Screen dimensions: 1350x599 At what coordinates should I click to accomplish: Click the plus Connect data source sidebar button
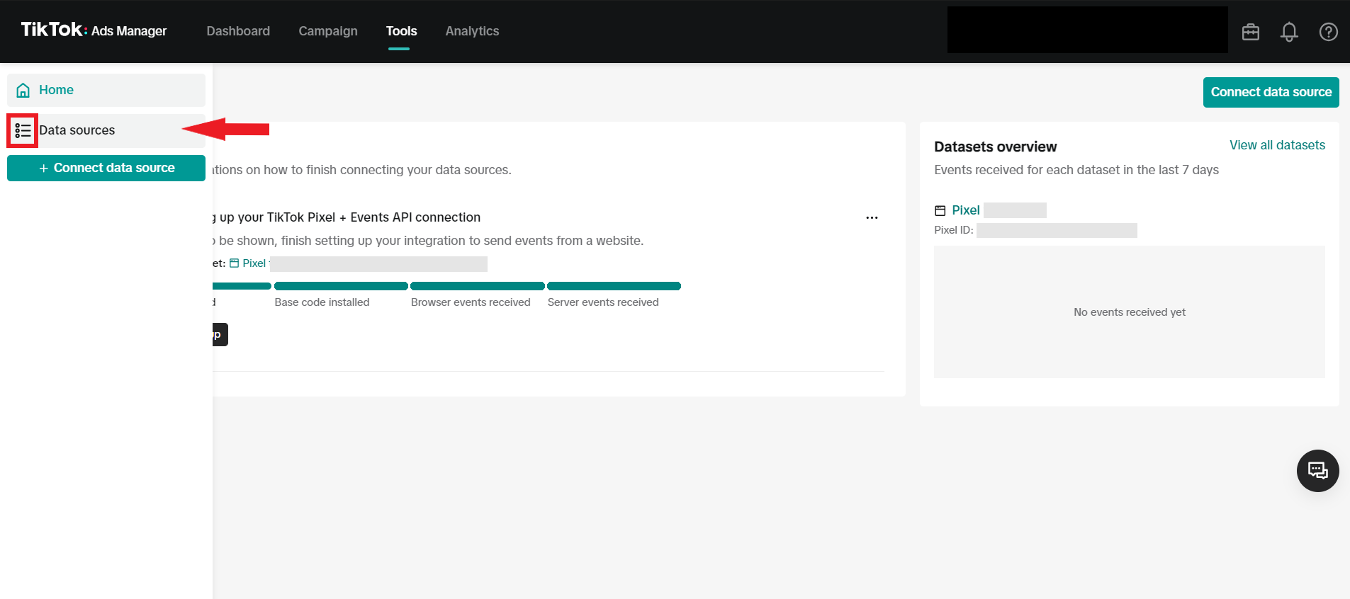[x=106, y=169]
